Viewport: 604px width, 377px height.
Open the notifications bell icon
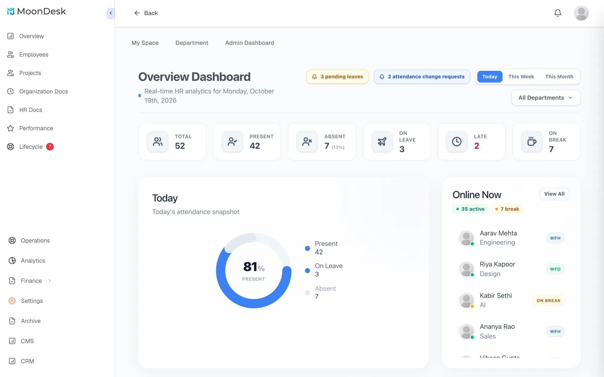(x=558, y=13)
